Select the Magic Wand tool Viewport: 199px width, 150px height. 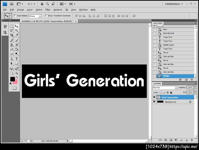pyautogui.click(x=17, y=31)
